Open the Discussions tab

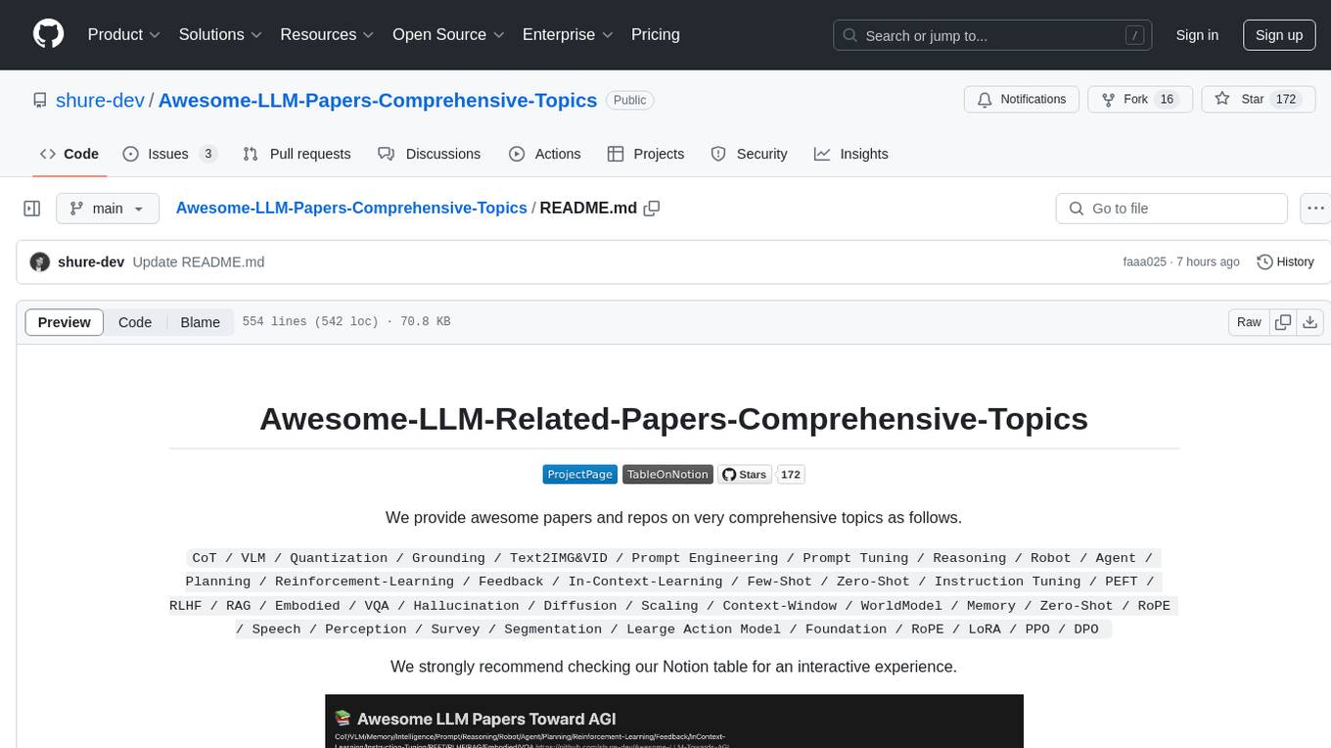click(430, 154)
